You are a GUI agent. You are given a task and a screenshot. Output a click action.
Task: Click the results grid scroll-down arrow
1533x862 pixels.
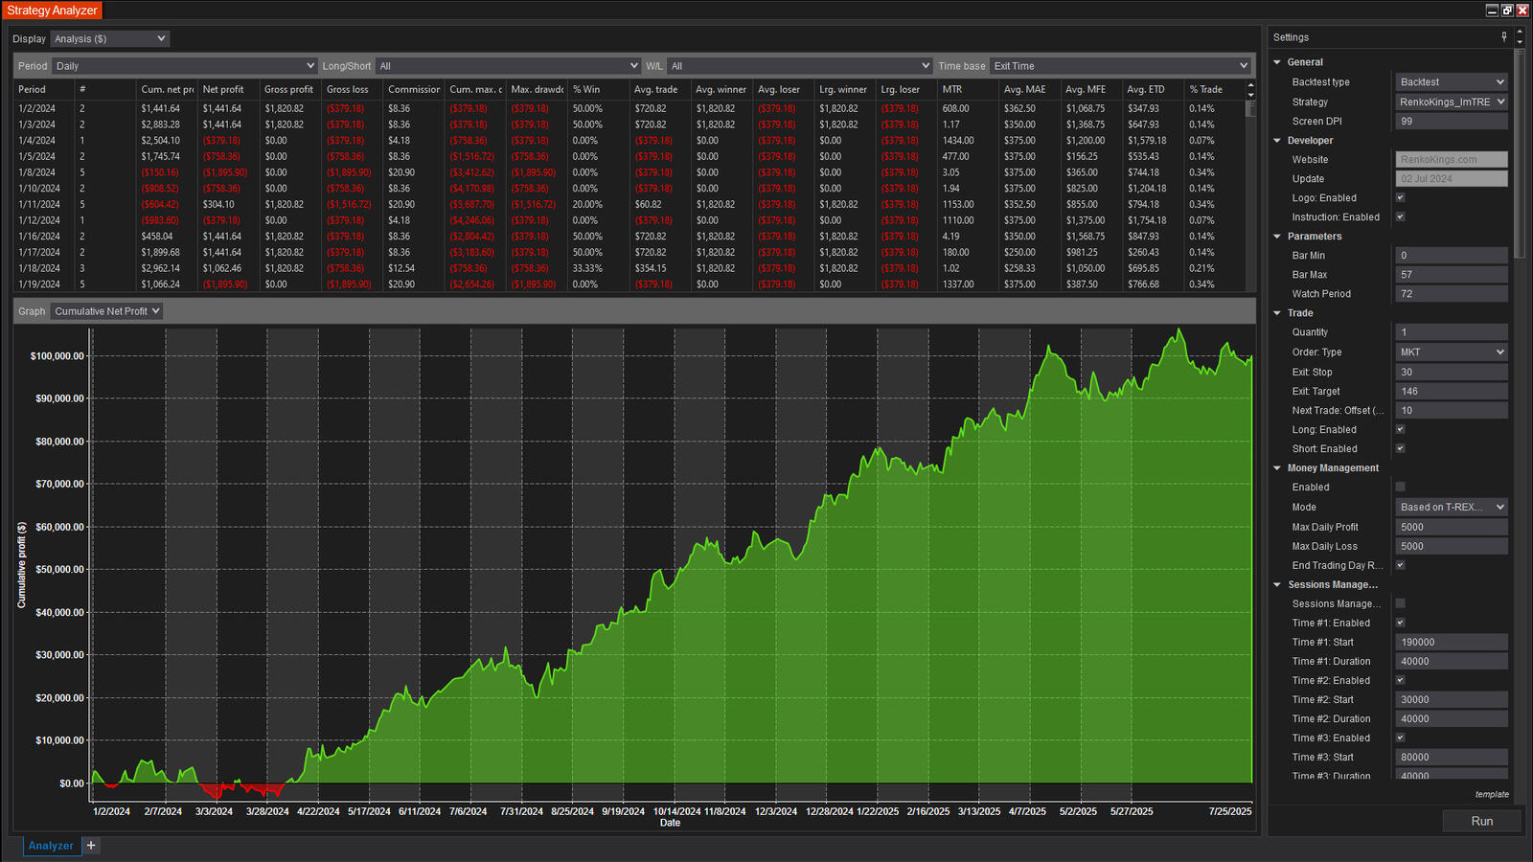[1250, 95]
